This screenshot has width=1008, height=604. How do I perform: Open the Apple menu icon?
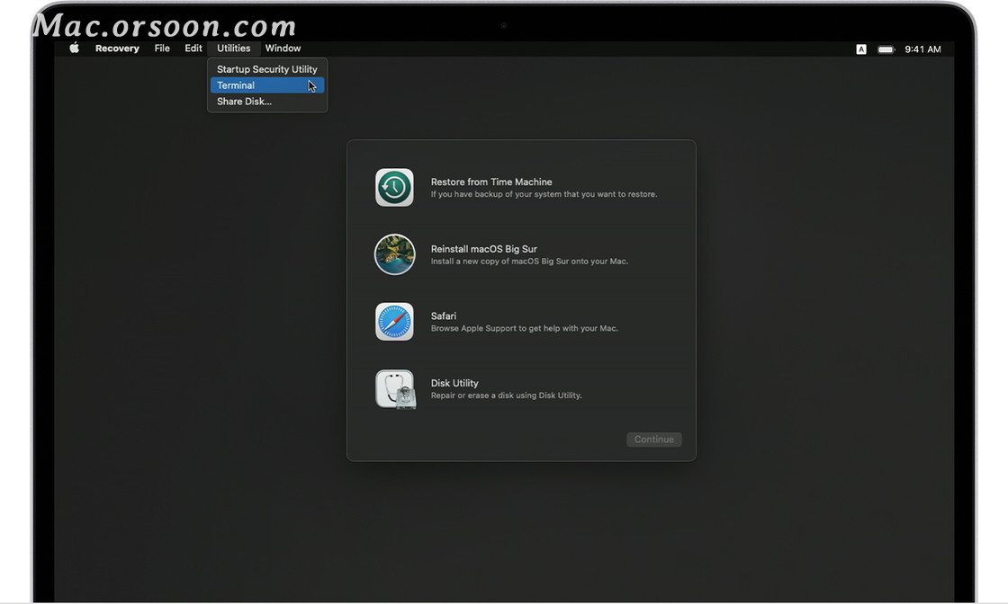[75, 49]
